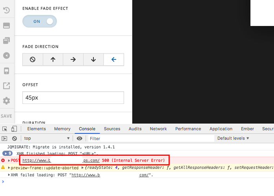Open the top context dropdown
Viewport: 274px width, 196px height.
47,139
